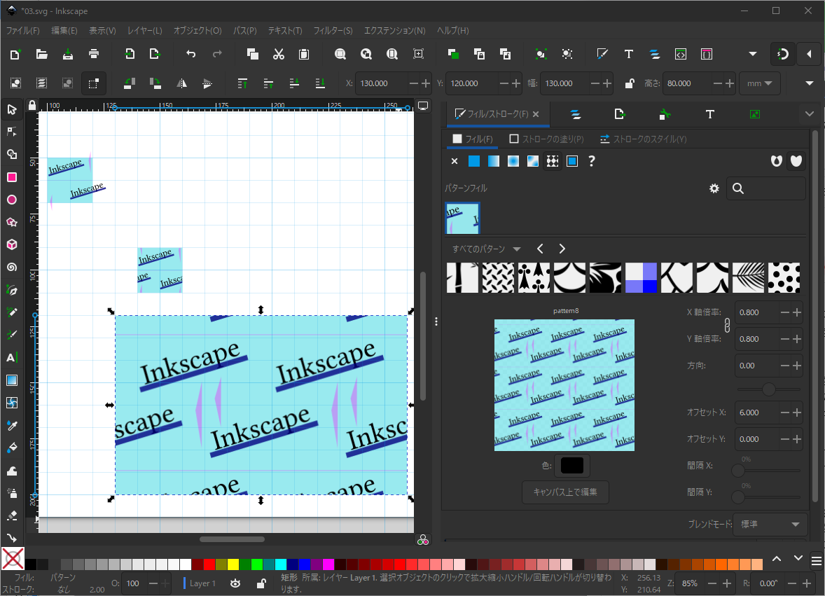Toggle width-height lock icon

[x=630, y=83]
